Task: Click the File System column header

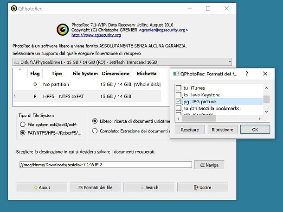Action: (85, 73)
